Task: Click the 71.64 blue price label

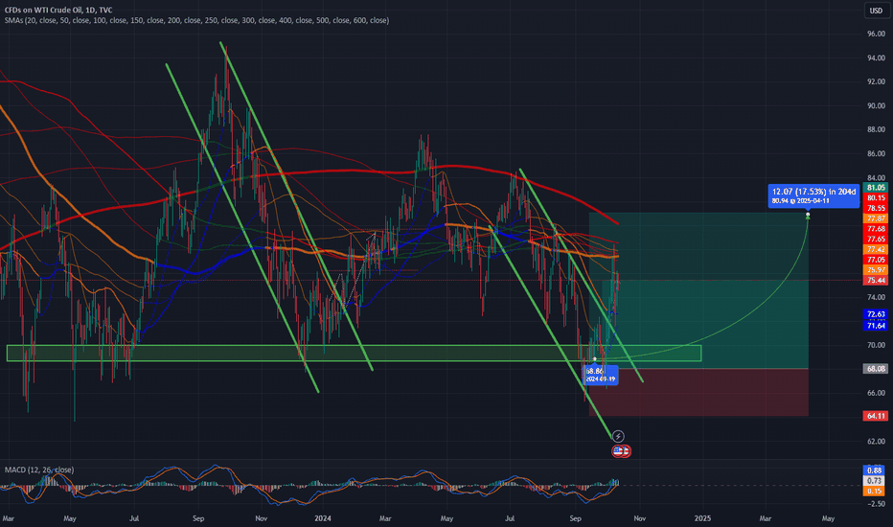Action: click(876, 326)
